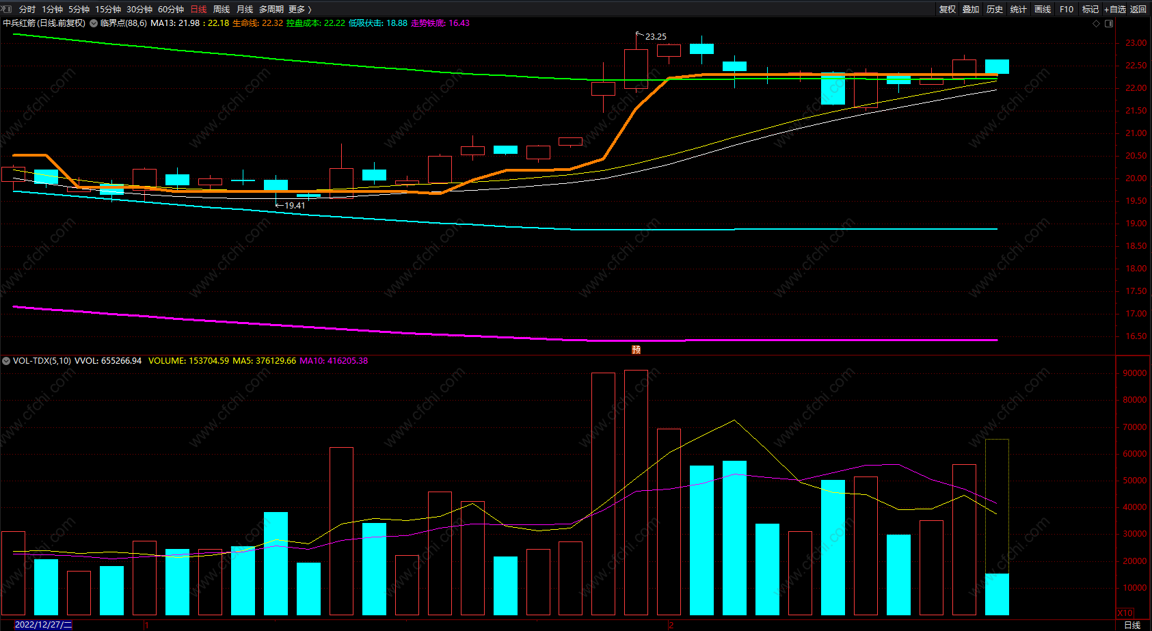
Task: Click the 生命线: 22.32 legend label
Action: tap(258, 23)
